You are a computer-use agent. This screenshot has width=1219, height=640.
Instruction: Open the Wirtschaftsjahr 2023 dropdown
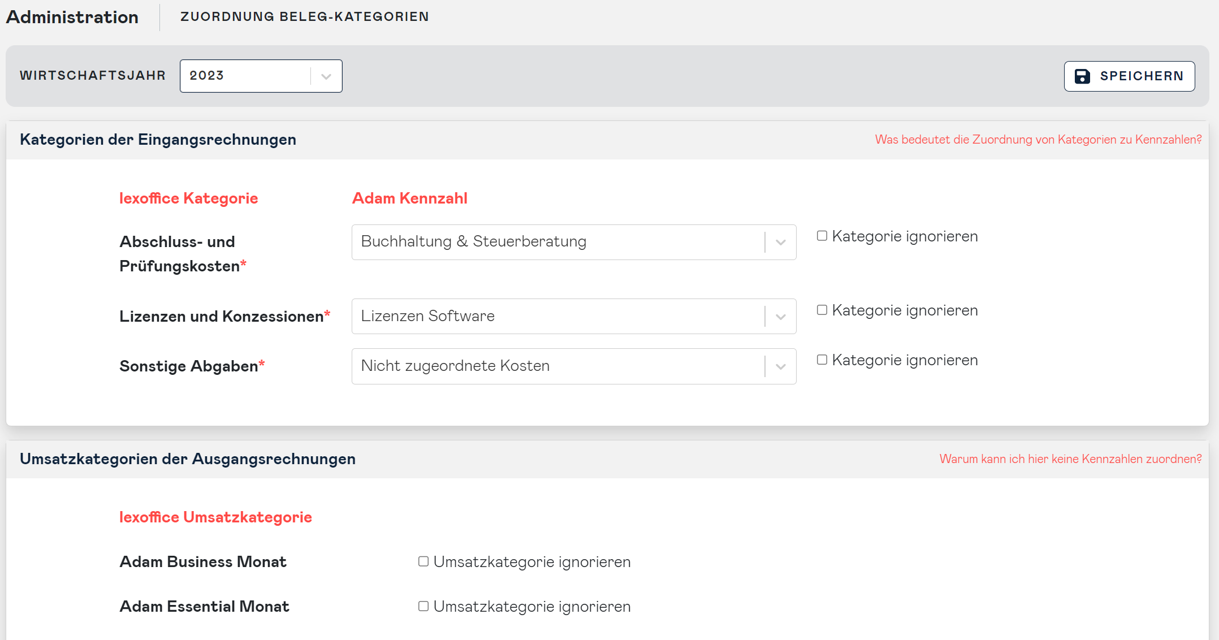point(261,76)
